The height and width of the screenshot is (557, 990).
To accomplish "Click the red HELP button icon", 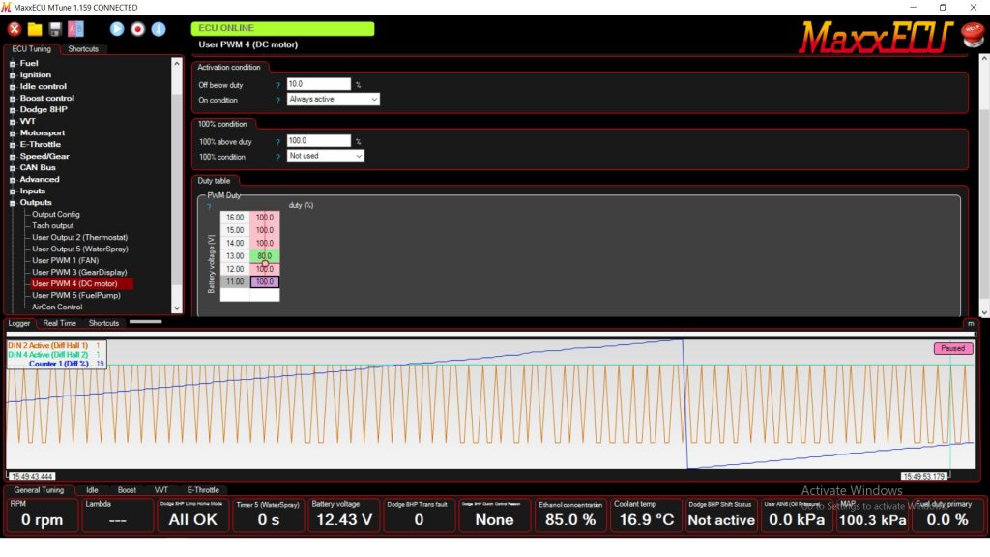I will click(x=973, y=35).
